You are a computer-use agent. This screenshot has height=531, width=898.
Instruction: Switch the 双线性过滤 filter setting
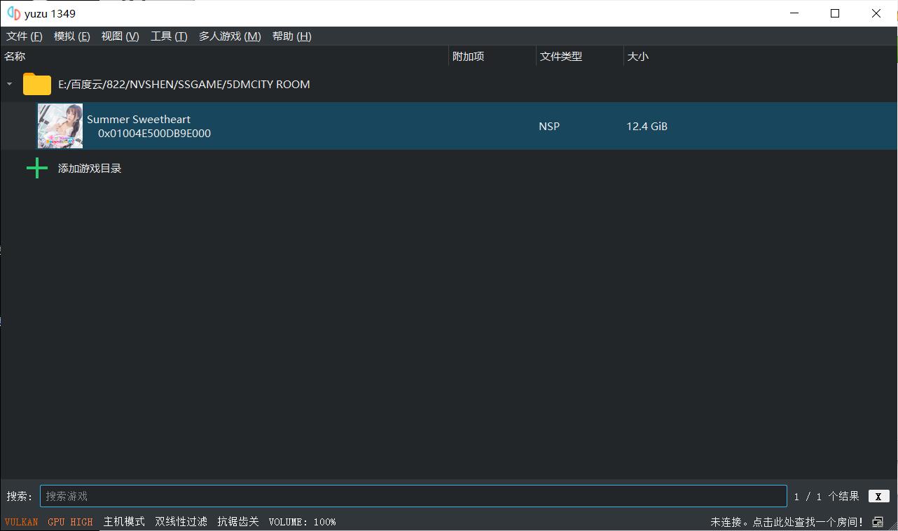[181, 522]
